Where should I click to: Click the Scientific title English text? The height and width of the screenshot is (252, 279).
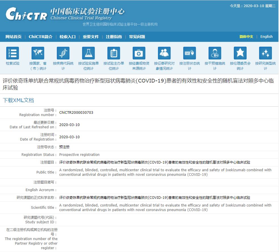tap(165, 207)
